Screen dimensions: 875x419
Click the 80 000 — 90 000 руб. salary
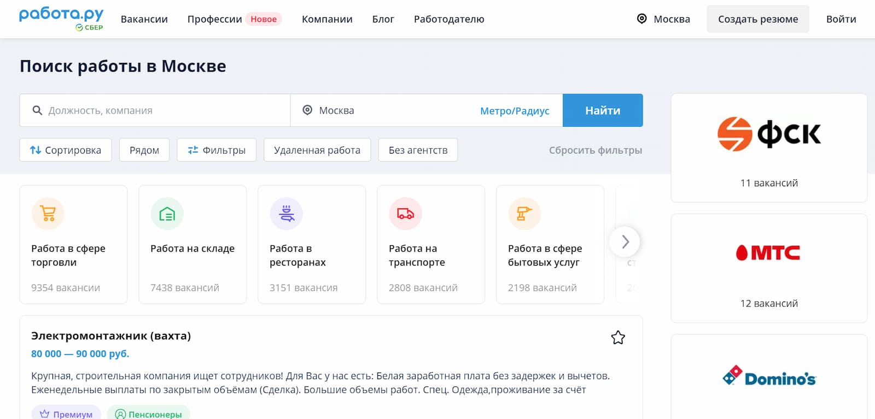80,354
